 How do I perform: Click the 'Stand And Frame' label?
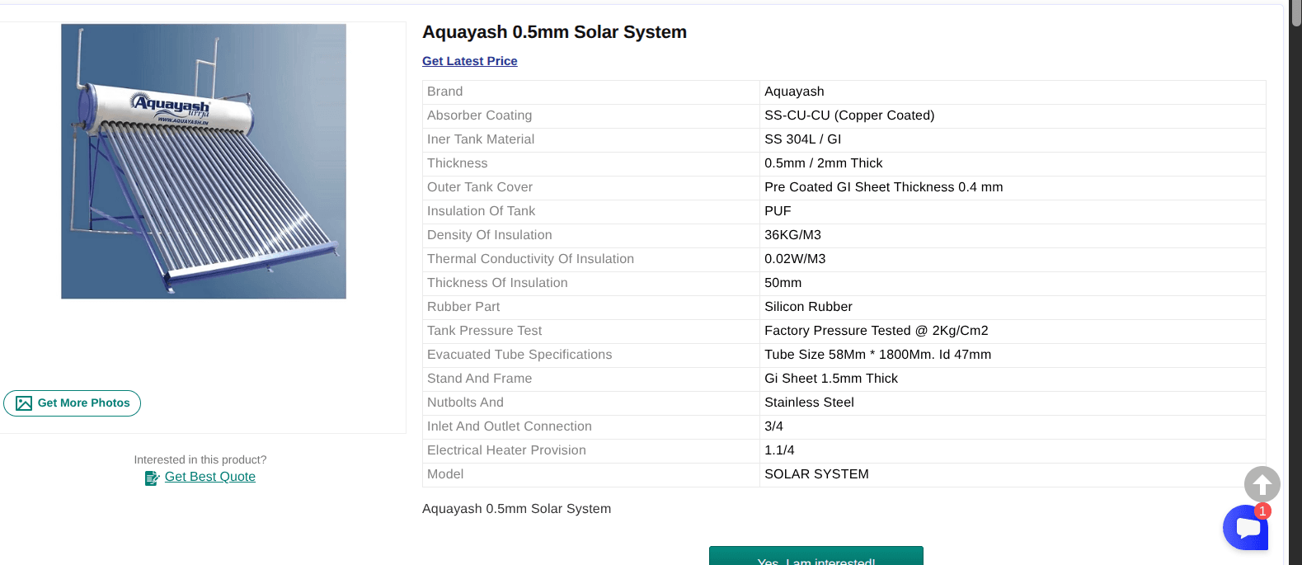(x=479, y=379)
